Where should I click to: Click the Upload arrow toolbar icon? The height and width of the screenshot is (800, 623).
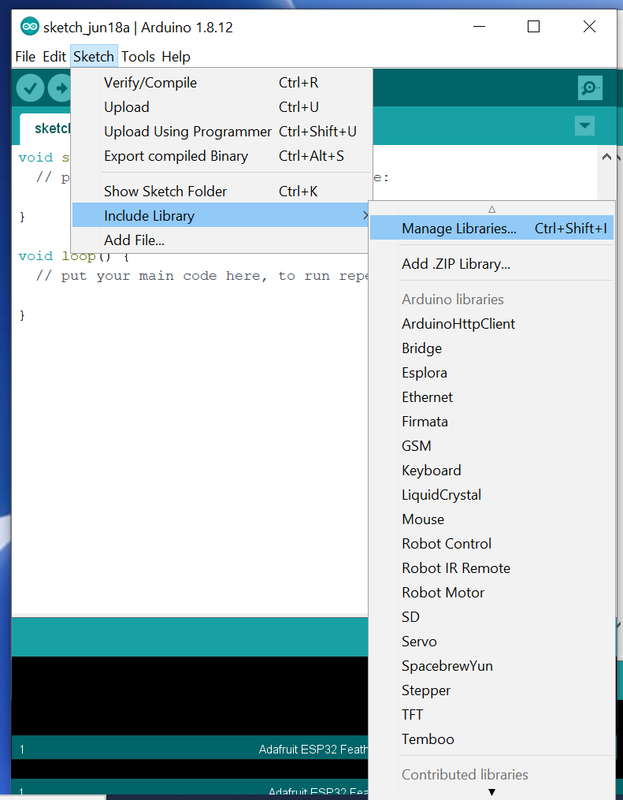pos(60,87)
